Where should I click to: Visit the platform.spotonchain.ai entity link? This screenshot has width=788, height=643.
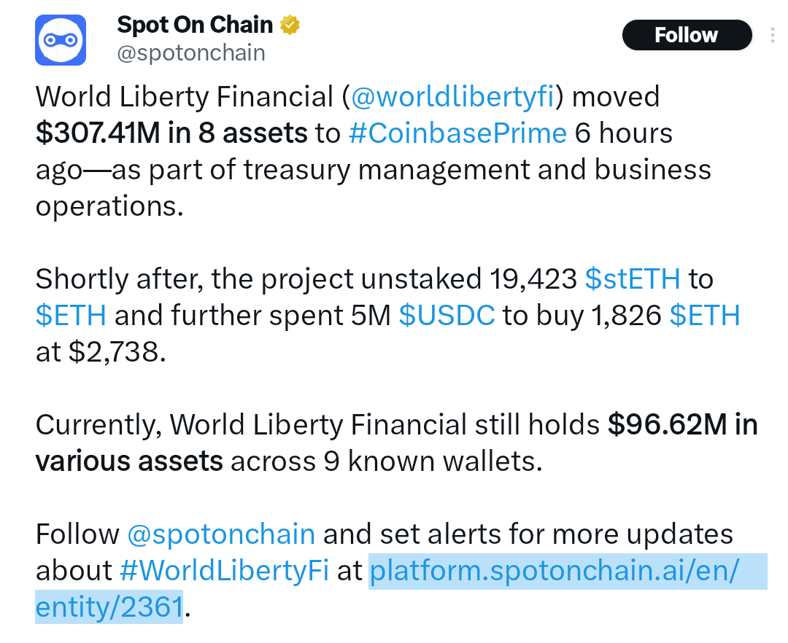point(568,571)
